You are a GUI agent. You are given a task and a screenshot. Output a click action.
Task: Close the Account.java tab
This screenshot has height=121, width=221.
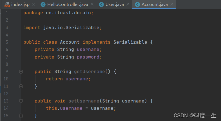coord(172,4)
